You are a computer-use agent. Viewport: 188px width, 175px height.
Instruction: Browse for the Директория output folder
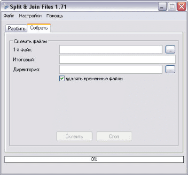[170, 69]
